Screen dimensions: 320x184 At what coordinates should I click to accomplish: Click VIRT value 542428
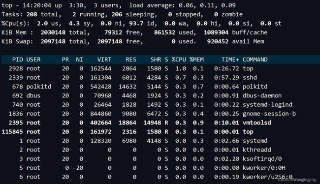tap(101, 87)
